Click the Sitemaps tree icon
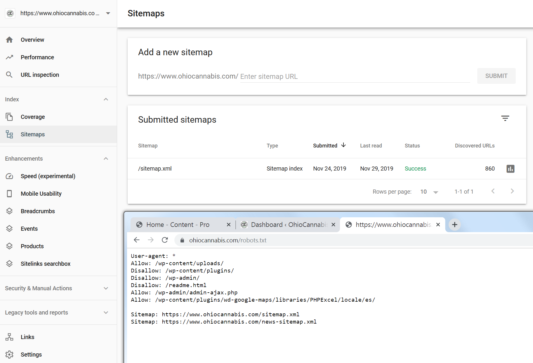Screen dimensions: 533x363 [9, 134]
